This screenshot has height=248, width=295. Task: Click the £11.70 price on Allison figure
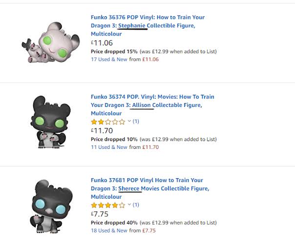pyautogui.click(x=102, y=130)
